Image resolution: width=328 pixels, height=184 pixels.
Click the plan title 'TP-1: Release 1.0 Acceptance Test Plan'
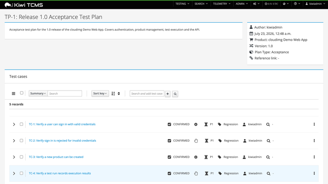[53, 17]
